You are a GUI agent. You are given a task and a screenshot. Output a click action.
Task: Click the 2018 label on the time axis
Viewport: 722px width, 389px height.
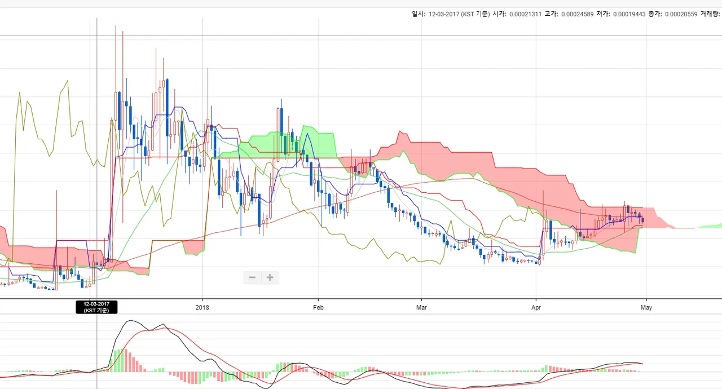(202, 308)
